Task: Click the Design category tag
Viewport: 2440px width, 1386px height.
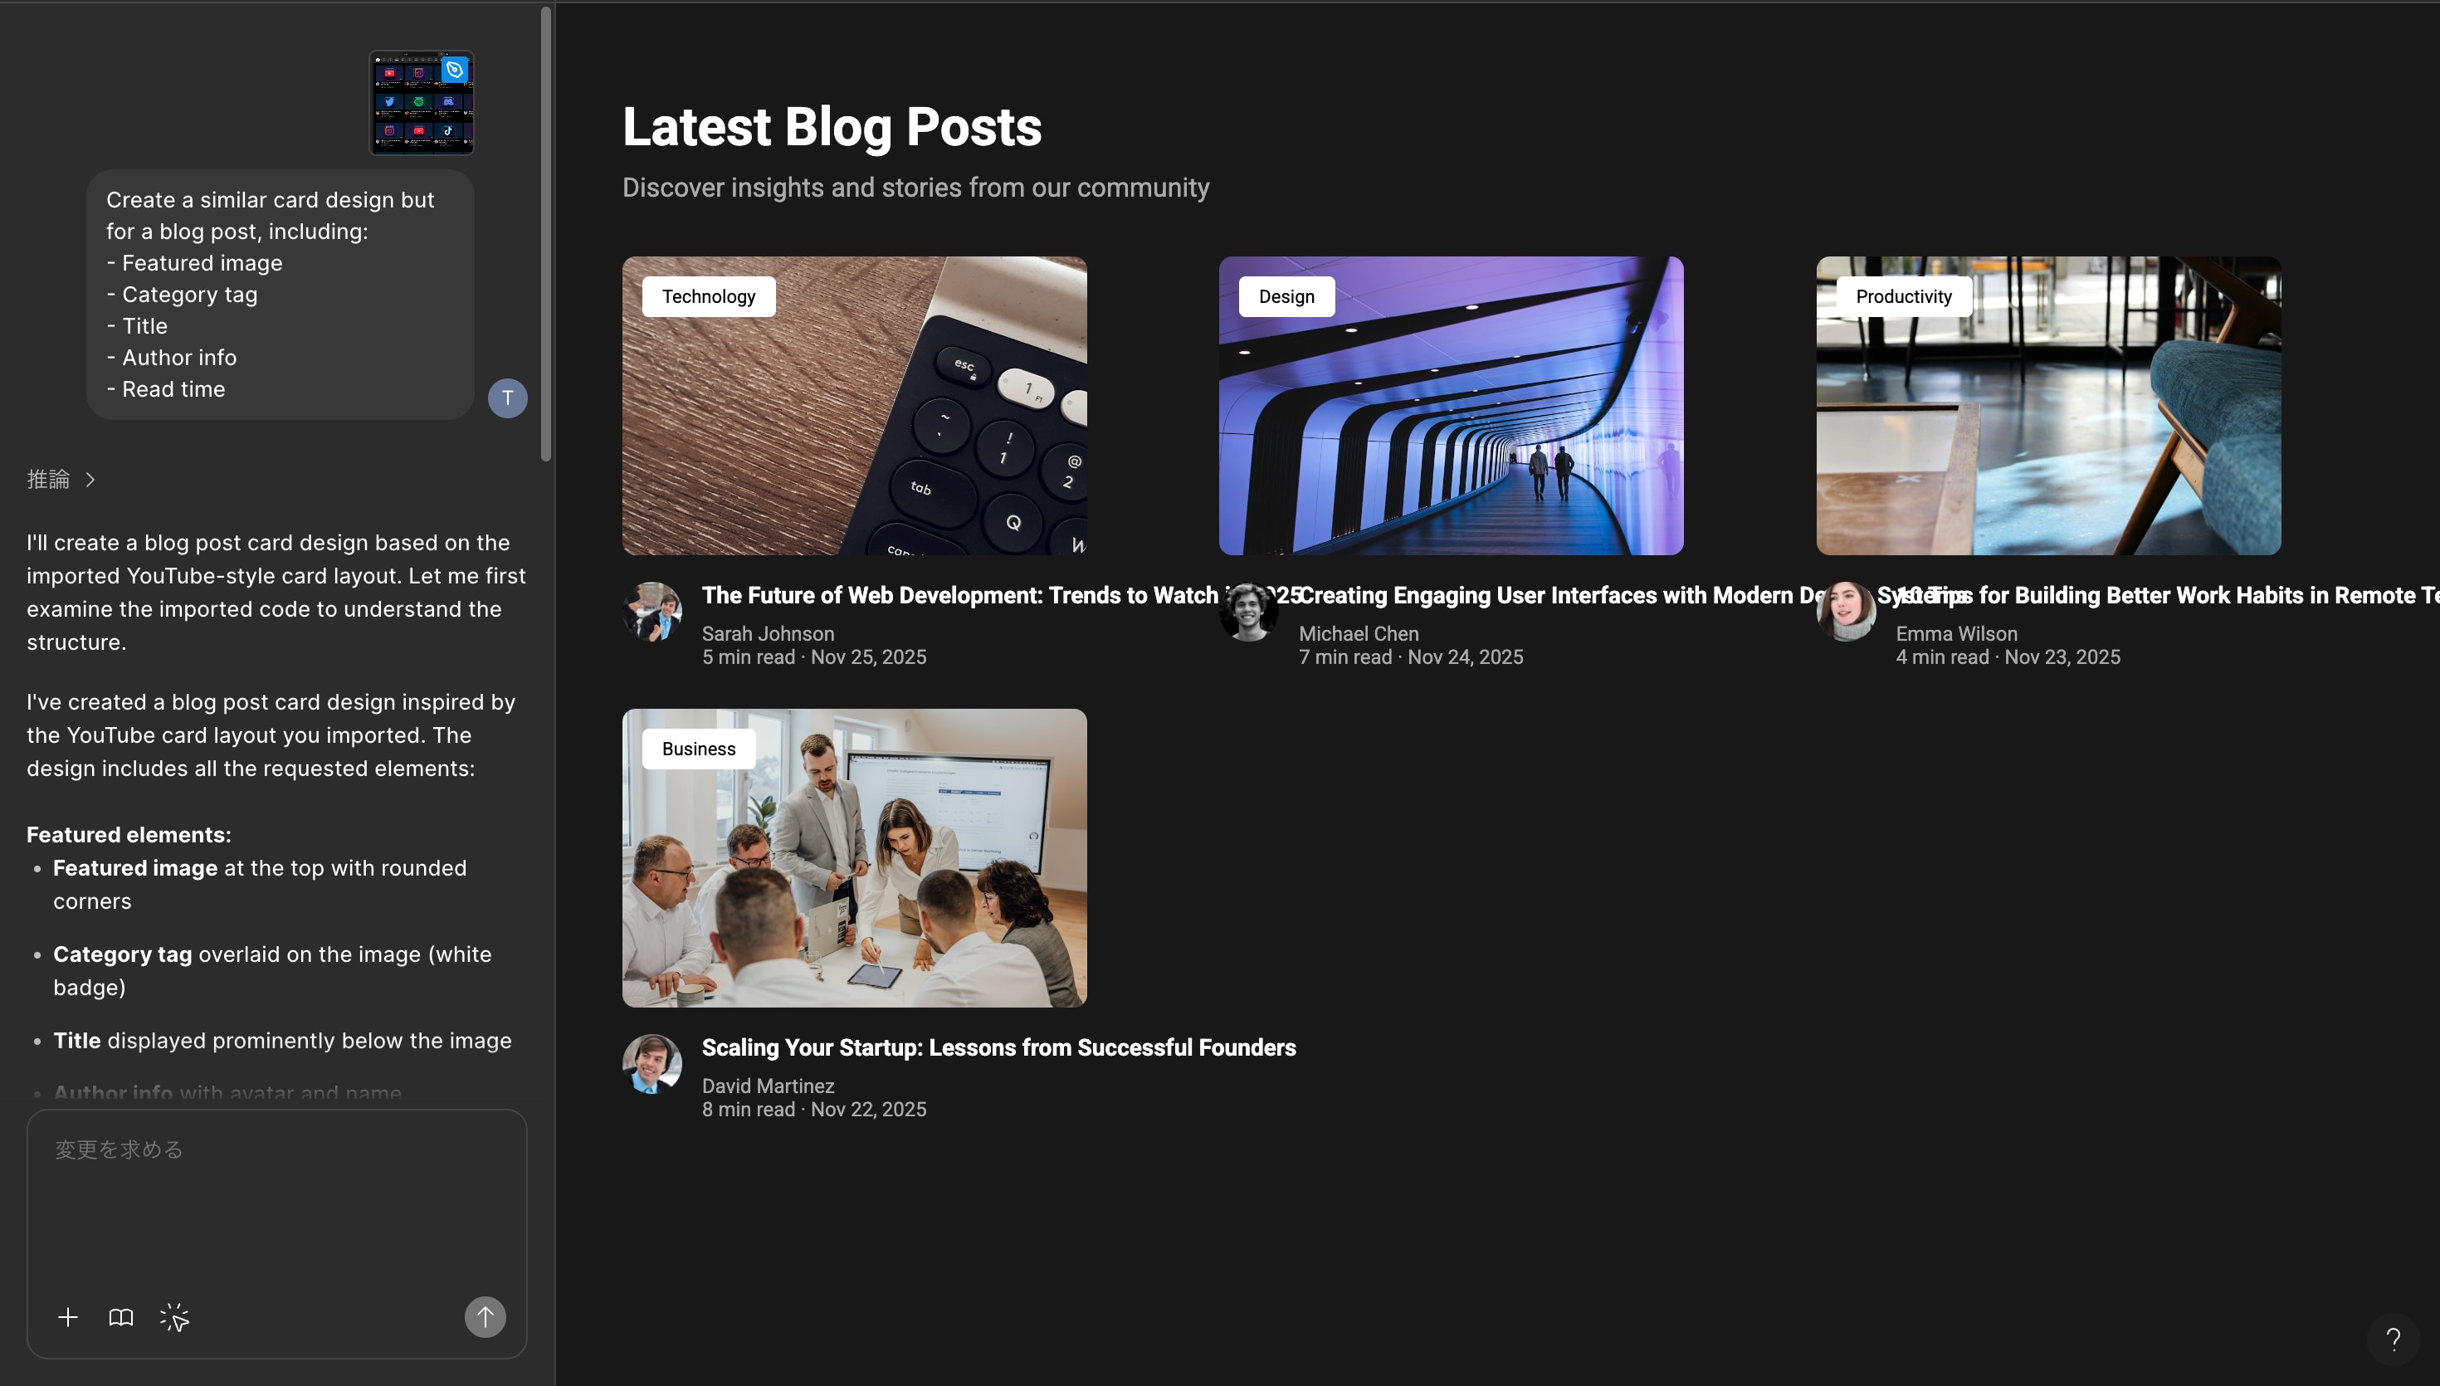Action: 1286,296
